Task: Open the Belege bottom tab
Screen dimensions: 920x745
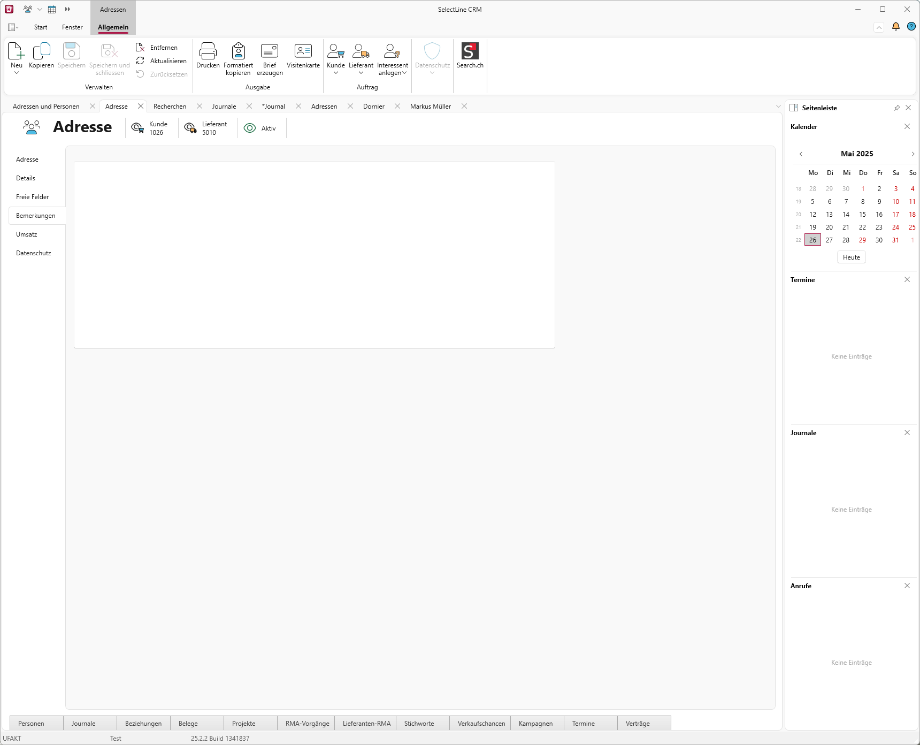Action: click(x=188, y=724)
